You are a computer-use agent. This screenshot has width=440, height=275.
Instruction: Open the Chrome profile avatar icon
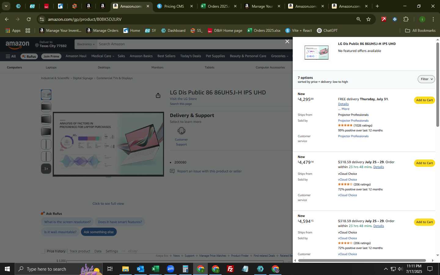pyautogui.click(x=422, y=19)
